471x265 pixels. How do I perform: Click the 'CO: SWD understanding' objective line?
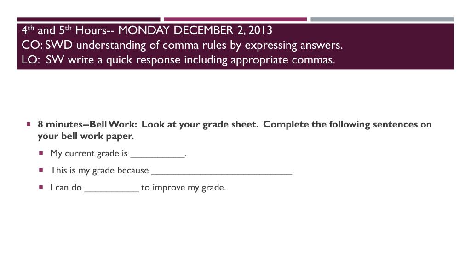(182, 45)
